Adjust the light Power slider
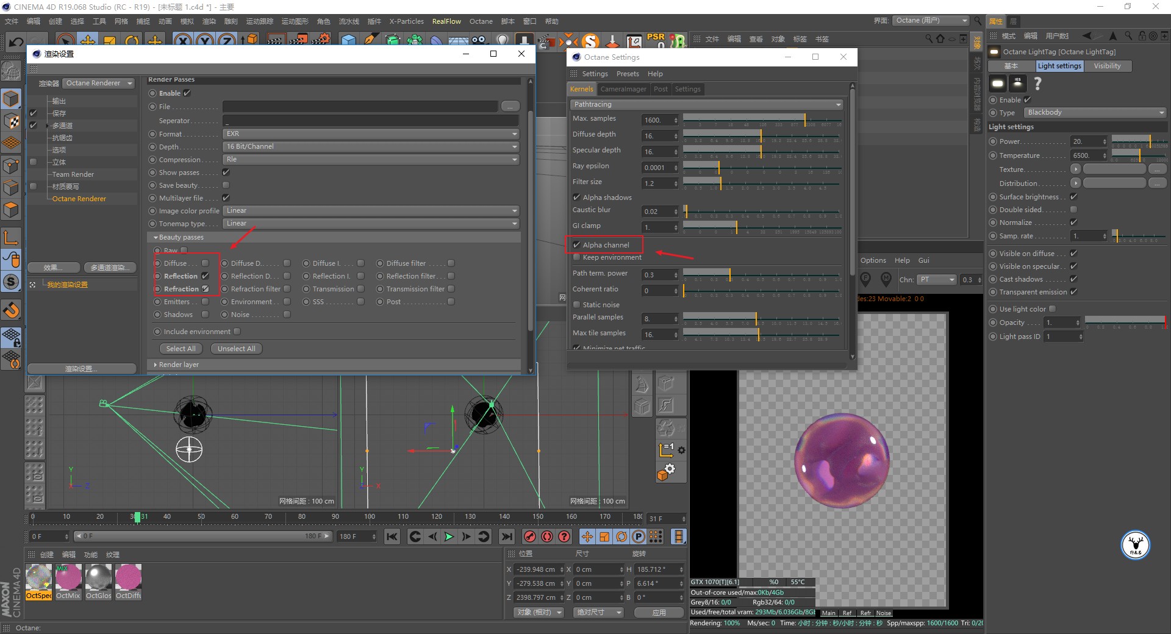The width and height of the screenshot is (1171, 634). click(x=1139, y=141)
